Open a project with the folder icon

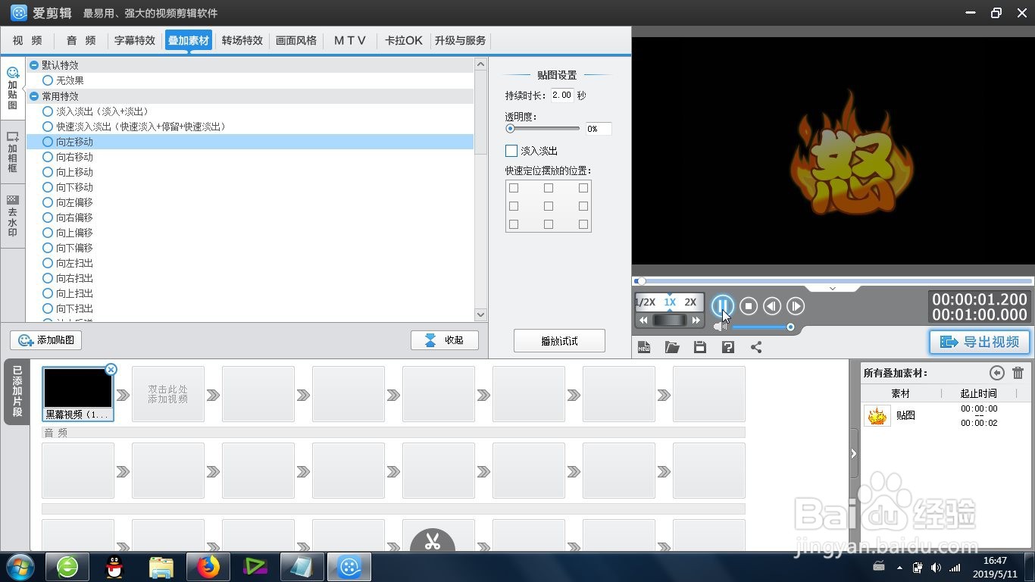click(x=672, y=346)
